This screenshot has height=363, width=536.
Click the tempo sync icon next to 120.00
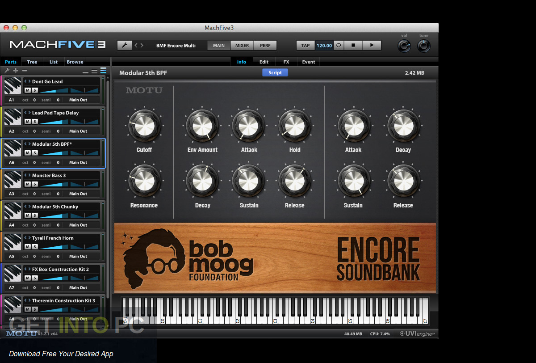(x=339, y=45)
